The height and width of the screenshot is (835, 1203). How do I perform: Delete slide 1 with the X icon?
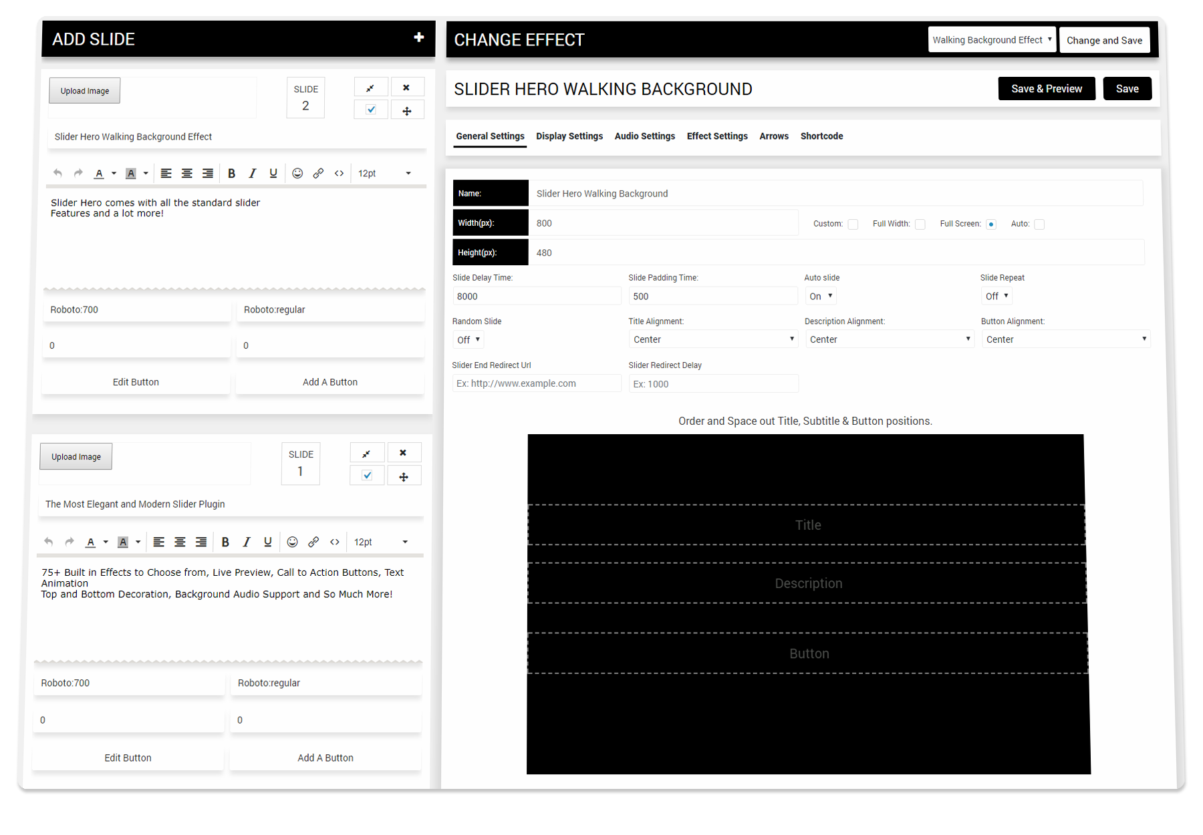click(x=403, y=453)
